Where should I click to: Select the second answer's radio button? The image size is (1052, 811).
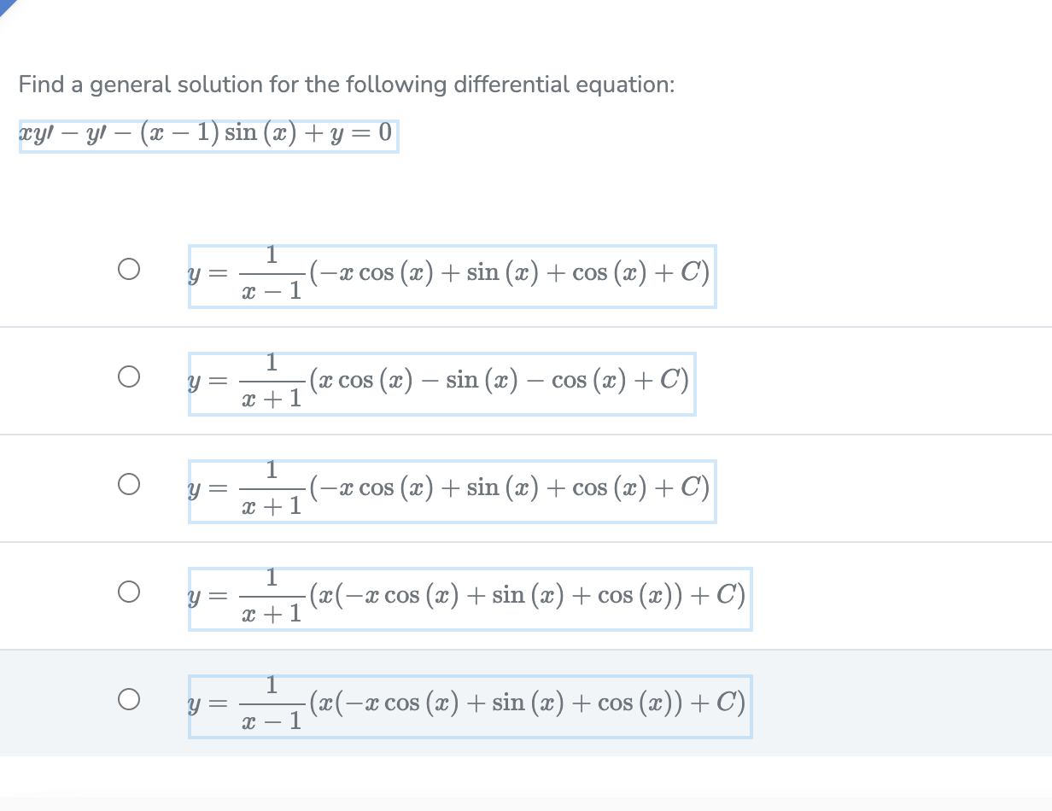point(128,376)
